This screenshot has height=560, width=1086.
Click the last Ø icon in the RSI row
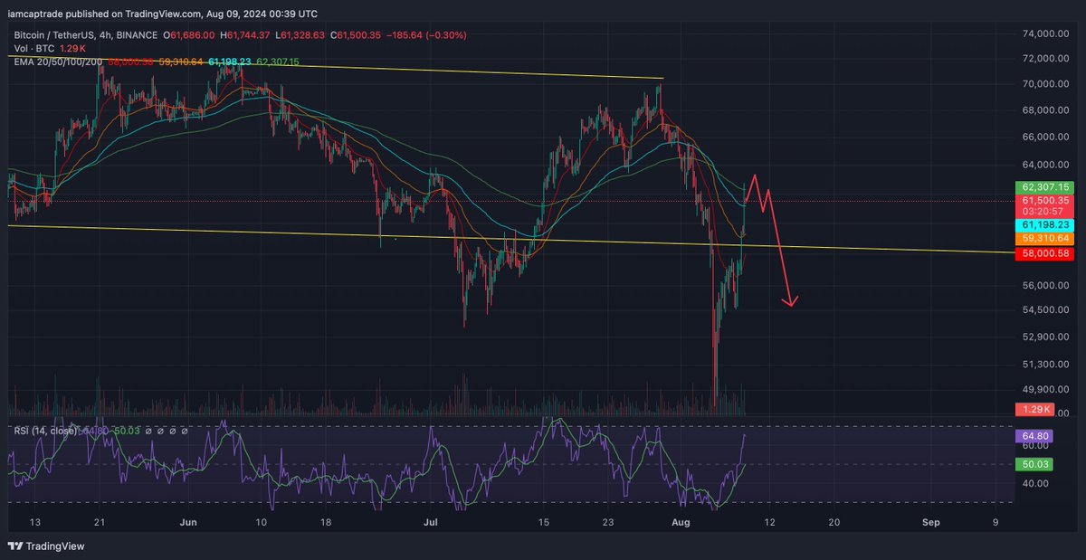pos(185,430)
